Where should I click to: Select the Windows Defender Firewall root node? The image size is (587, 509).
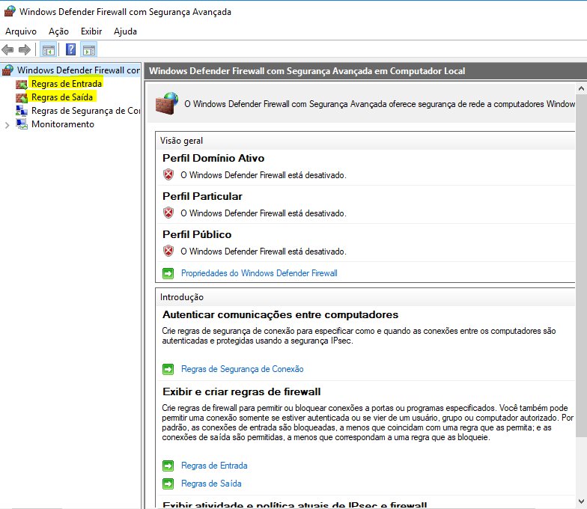click(x=78, y=70)
